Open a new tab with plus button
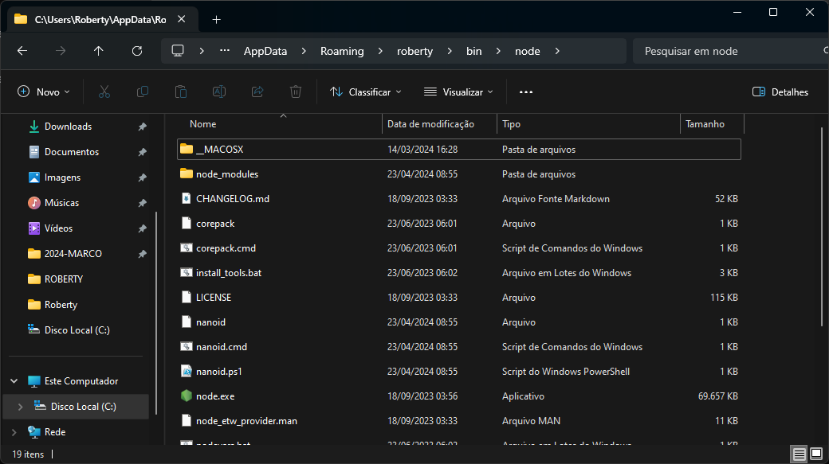The width and height of the screenshot is (829, 464). click(216, 19)
